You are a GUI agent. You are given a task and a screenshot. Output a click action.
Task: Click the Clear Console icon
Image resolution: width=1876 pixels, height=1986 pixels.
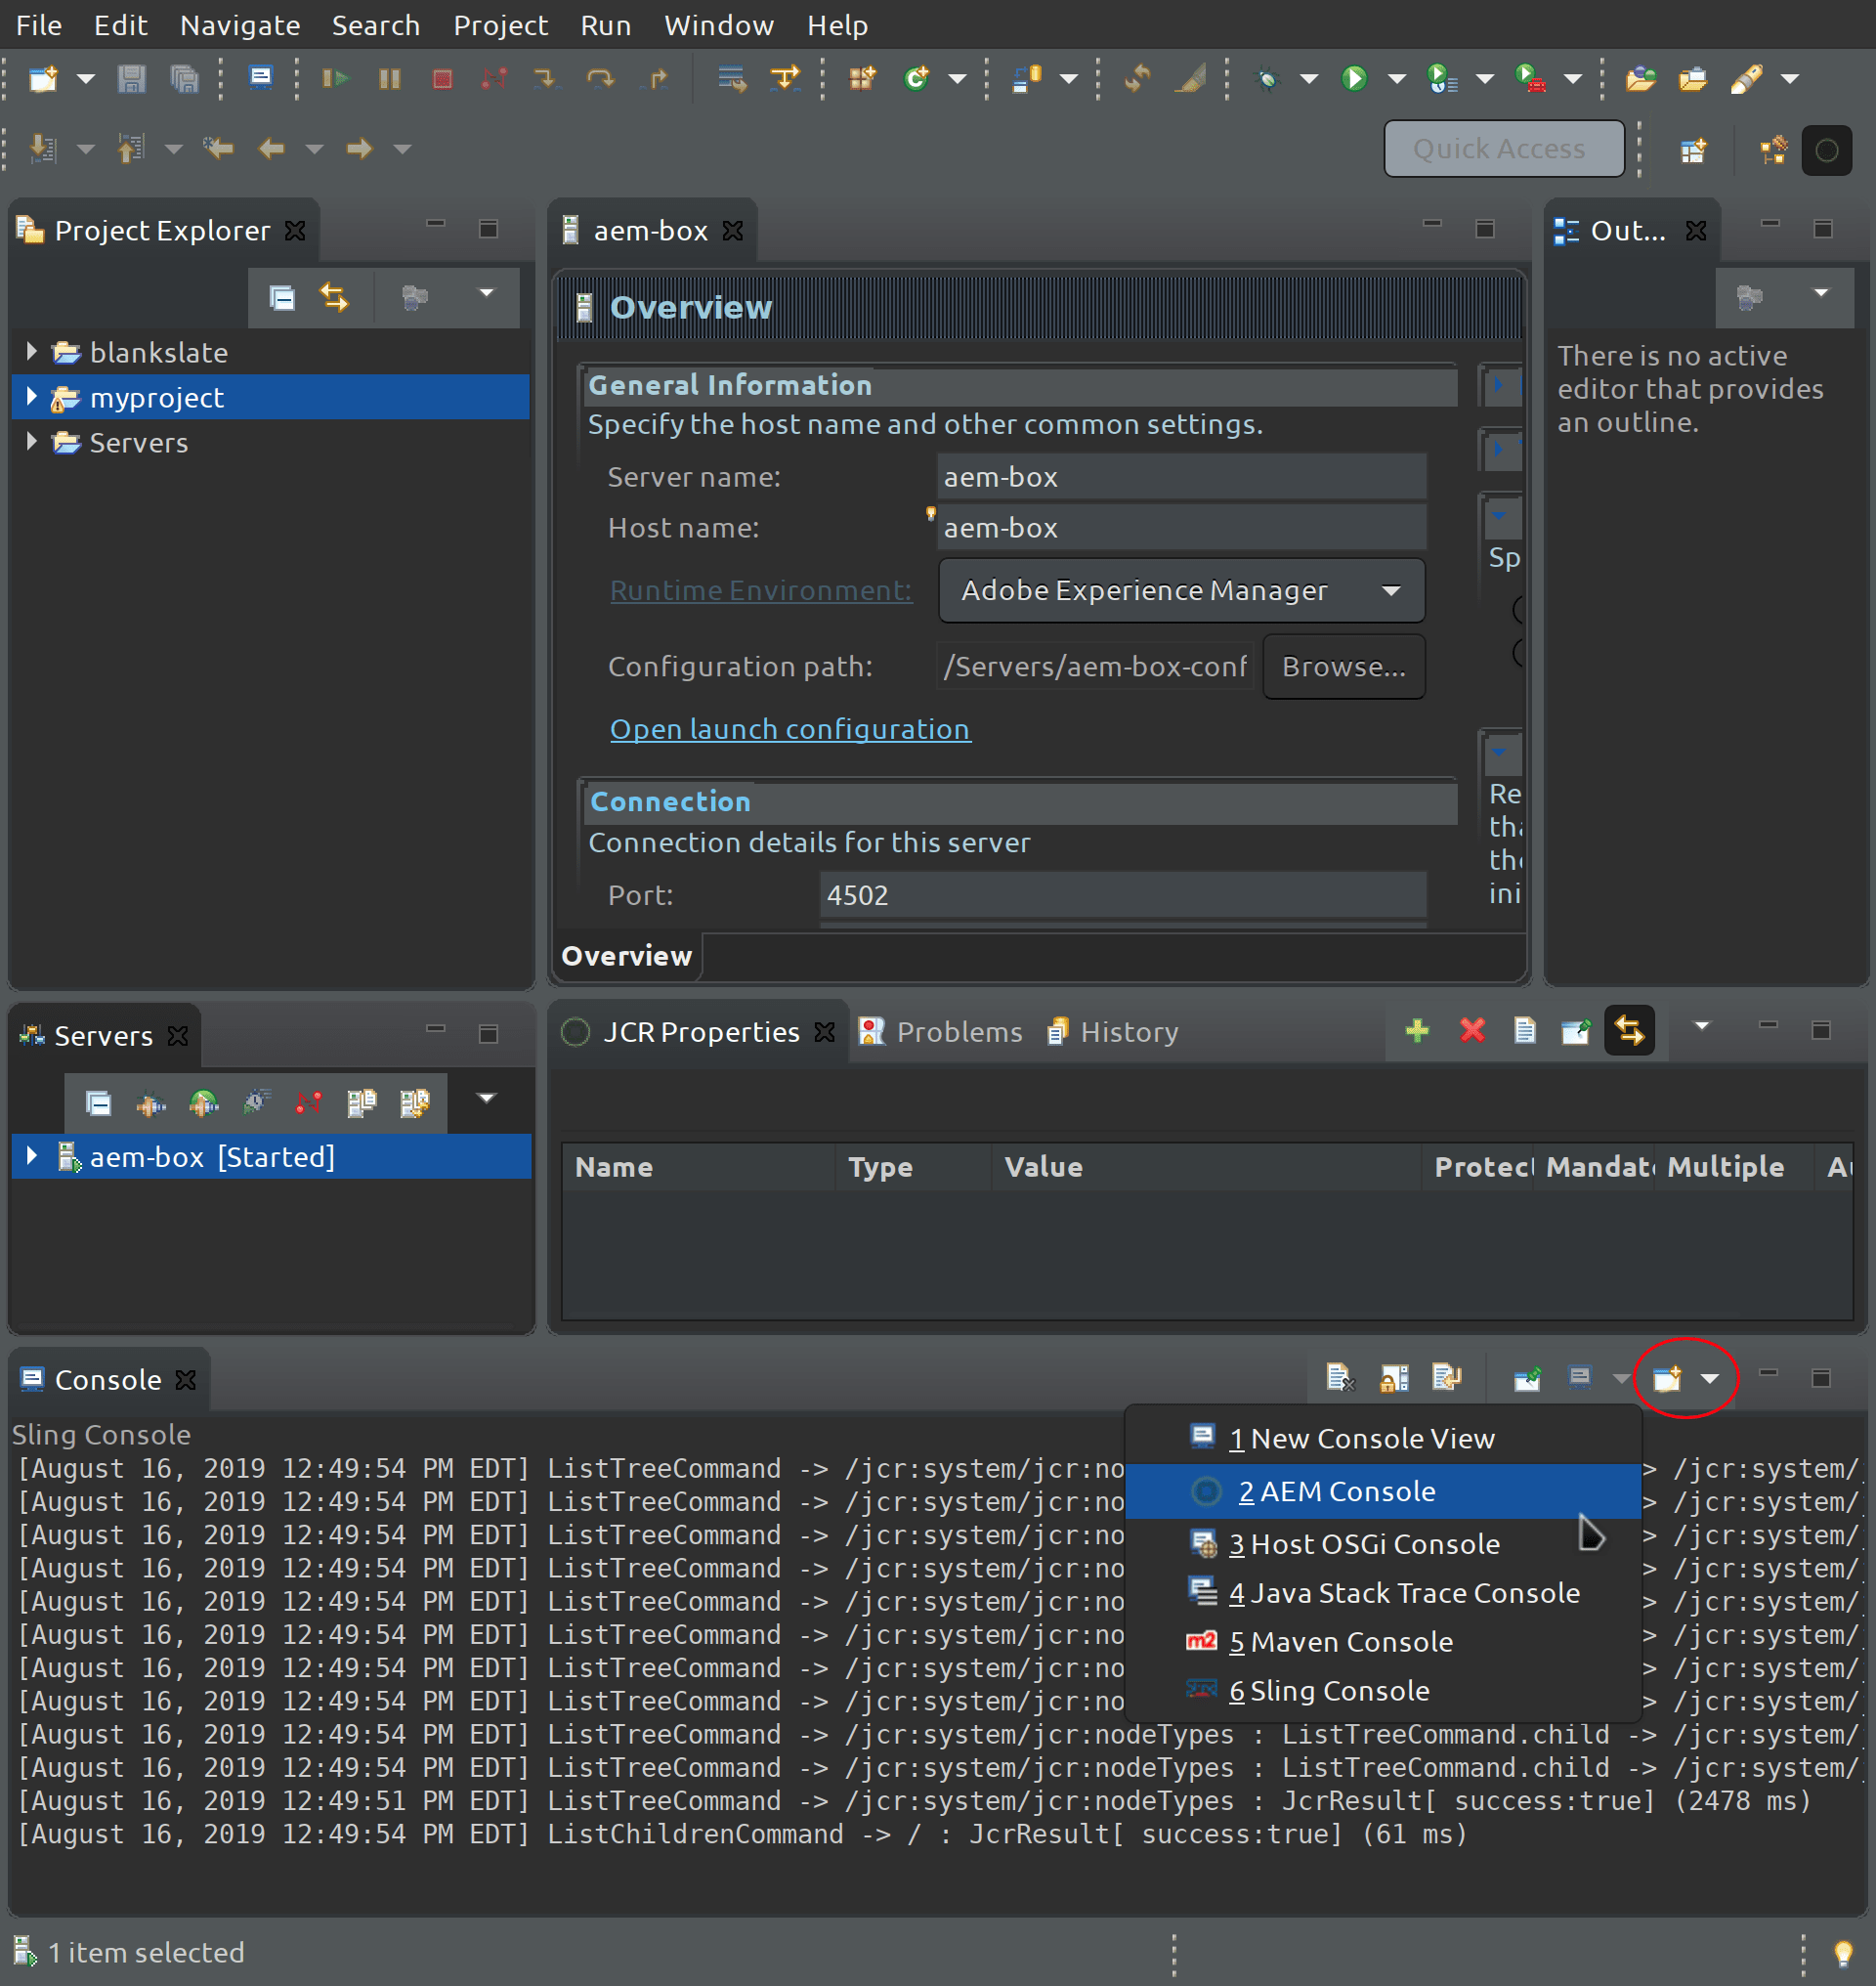pyautogui.click(x=1340, y=1378)
